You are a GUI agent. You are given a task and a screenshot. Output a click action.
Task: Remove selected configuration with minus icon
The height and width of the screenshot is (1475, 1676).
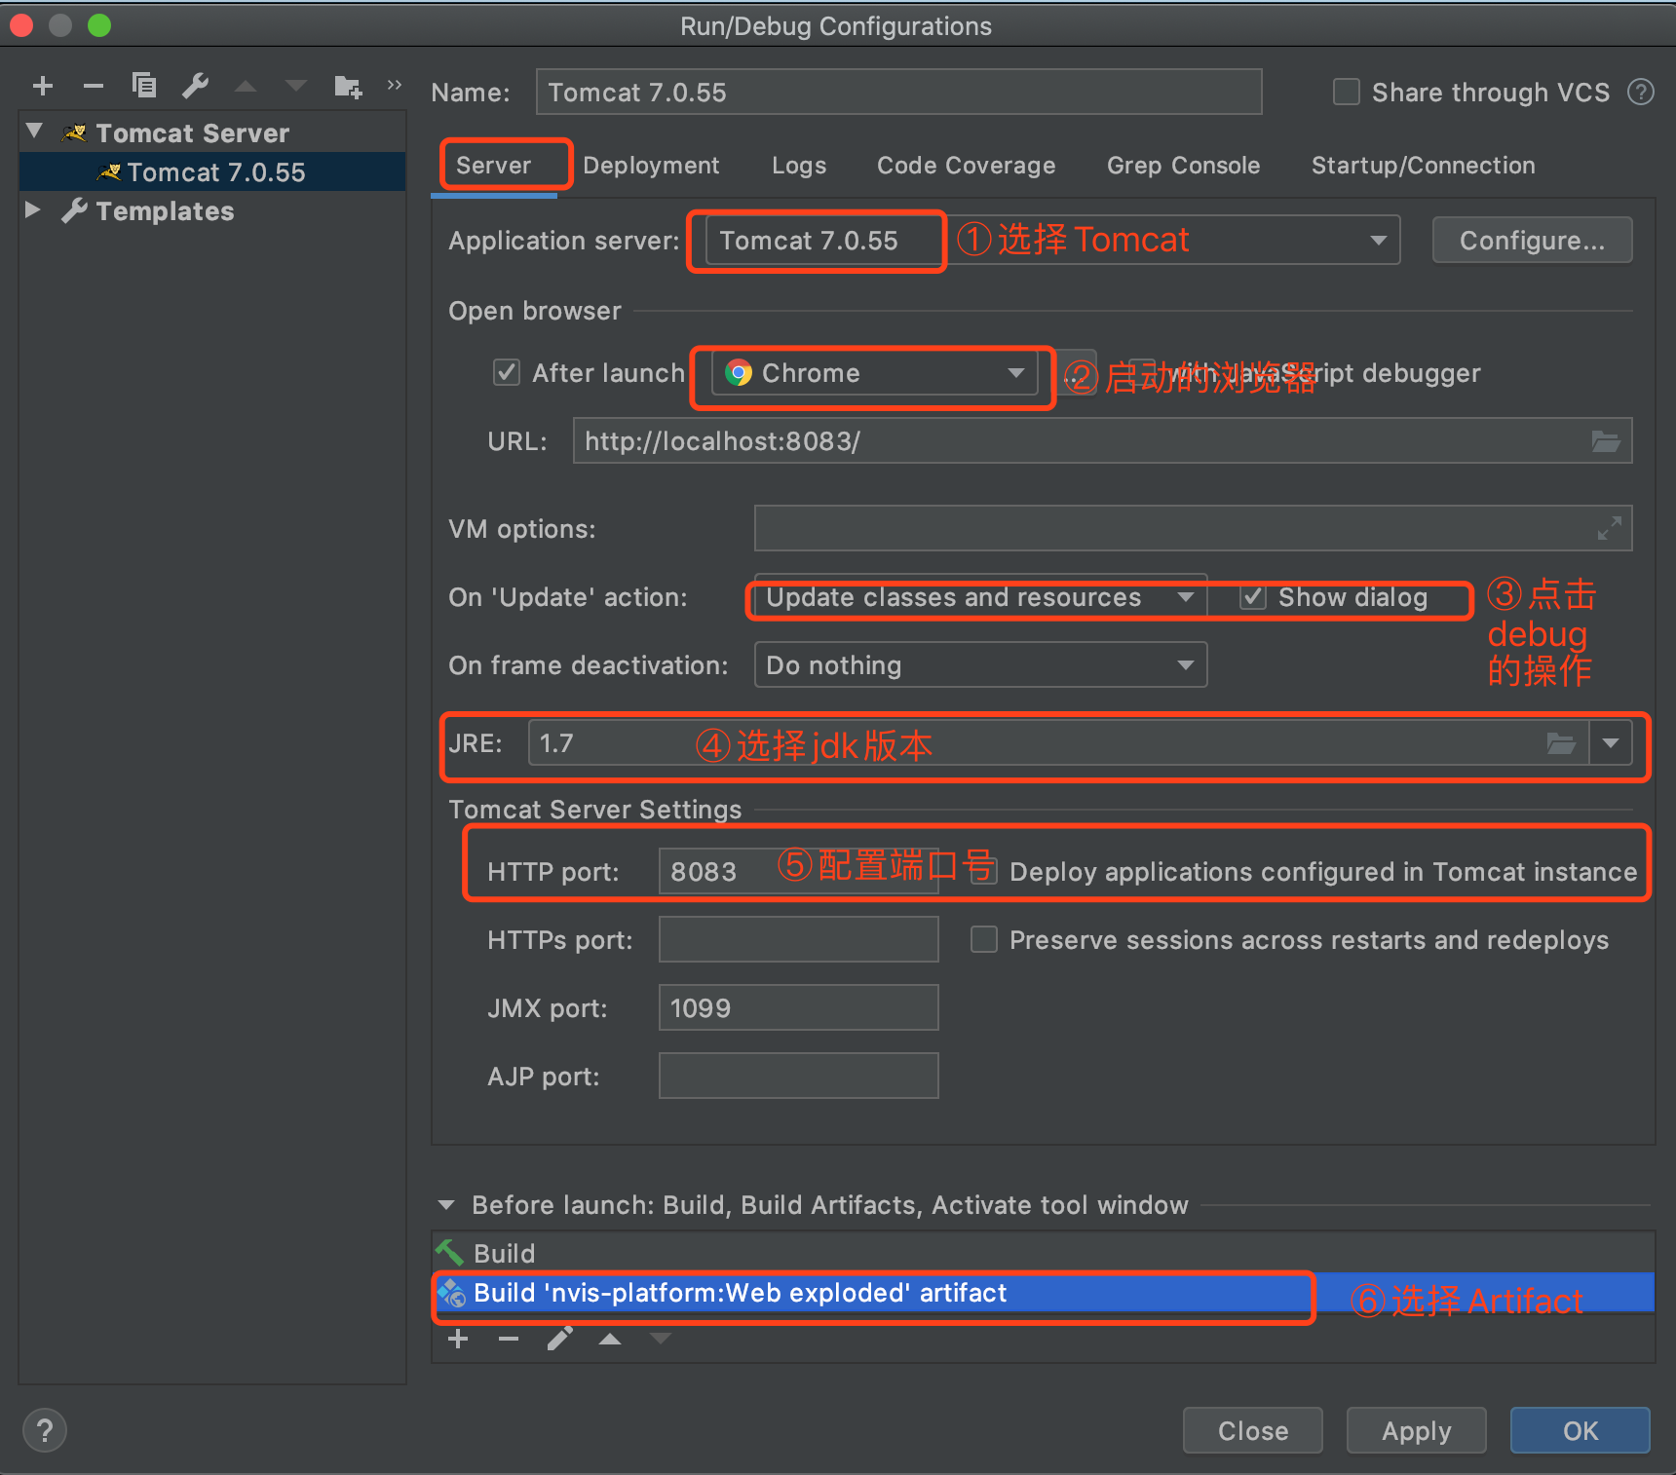[94, 87]
